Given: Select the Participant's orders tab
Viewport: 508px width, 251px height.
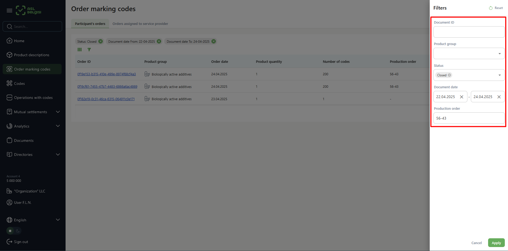Looking at the screenshot, I should 90,24.
